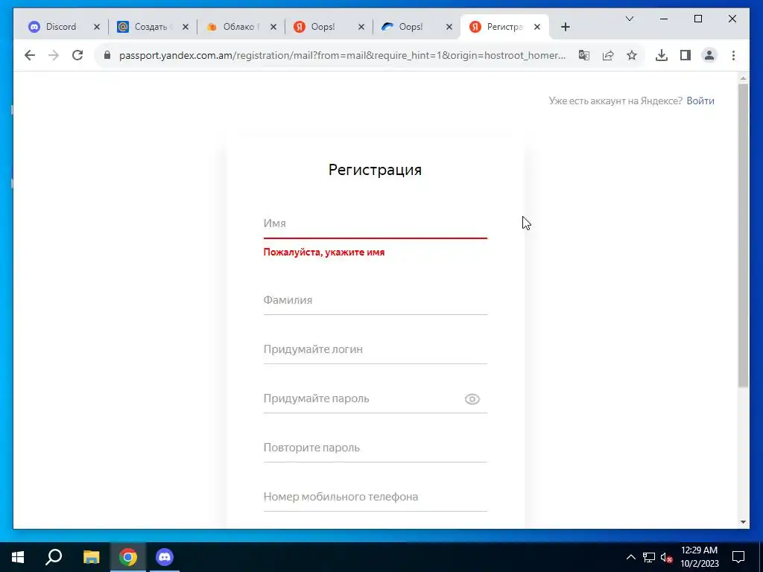Reload the Yandex registration page
The width and height of the screenshot is (763, 572).
(77, 55)
